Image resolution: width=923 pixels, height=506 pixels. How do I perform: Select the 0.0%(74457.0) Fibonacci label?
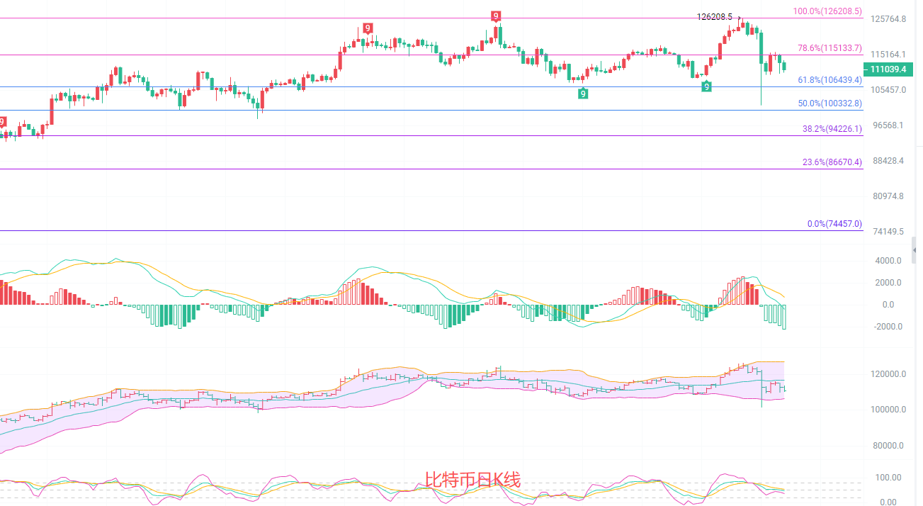[834, 224]
